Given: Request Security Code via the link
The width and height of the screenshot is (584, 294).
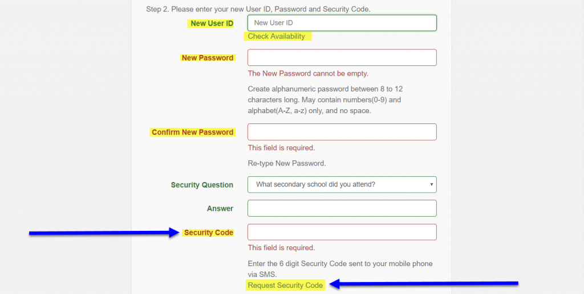Looking at the screenshot, I should click(x=285, y=285).
